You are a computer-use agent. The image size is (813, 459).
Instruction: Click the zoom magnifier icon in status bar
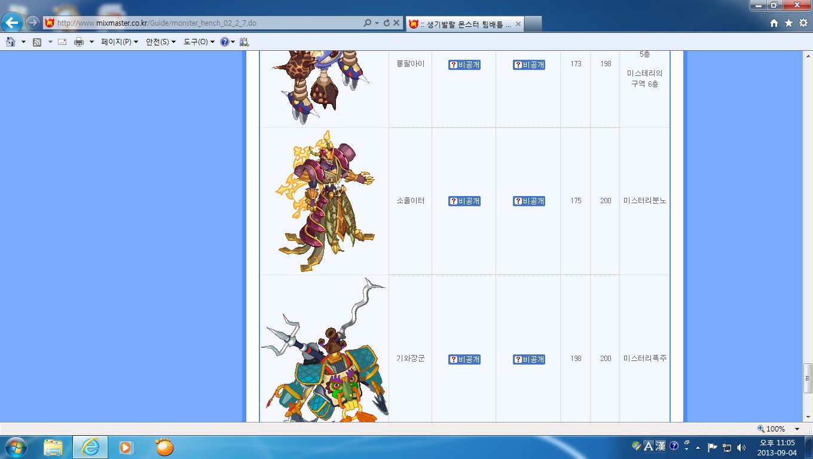[761, 429]
